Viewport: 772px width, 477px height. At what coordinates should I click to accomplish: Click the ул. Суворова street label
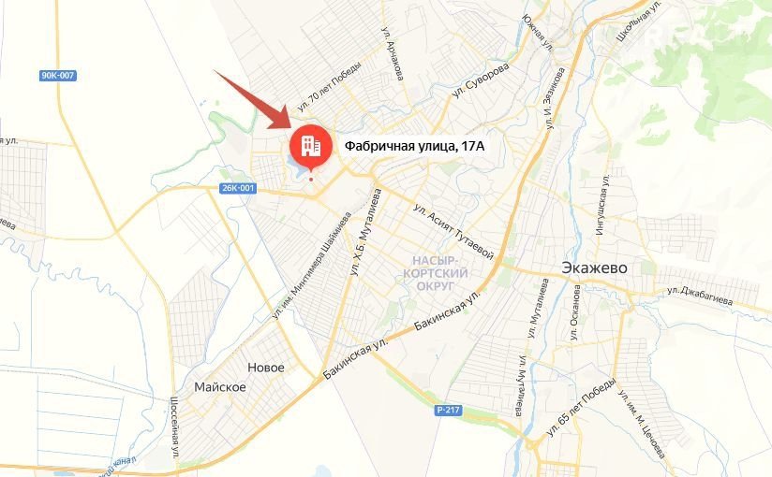[480, 80]
